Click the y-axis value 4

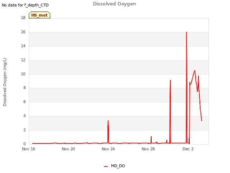[x=24, y=116]
